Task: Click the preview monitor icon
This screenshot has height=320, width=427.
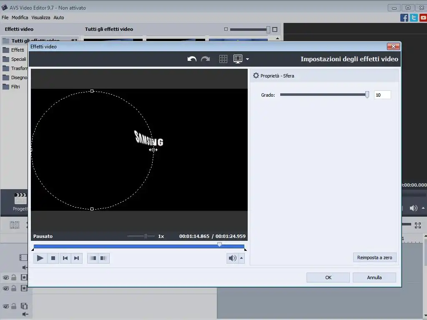Action: pyautogui.click(x=238, y=59)
